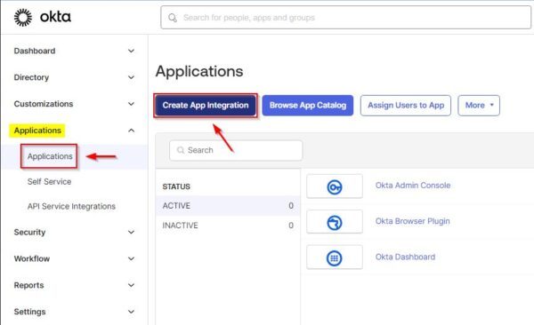Go to the Applications sub-item
Viewport: 534px width, 325px height.
[x=50, y=156]
